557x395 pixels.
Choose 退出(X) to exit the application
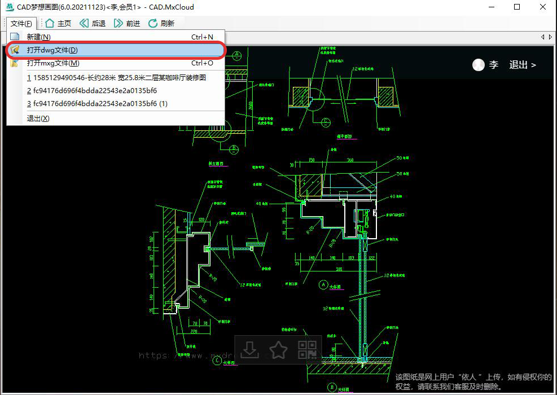click(x=116, y=118)
